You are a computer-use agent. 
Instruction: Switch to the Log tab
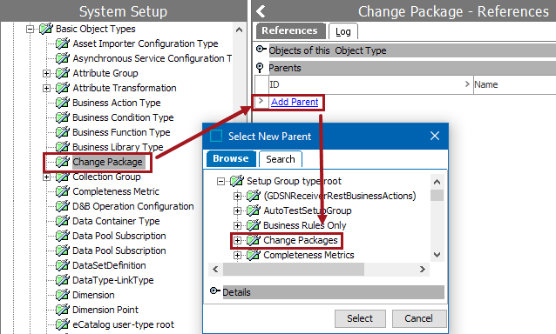[x=342, y=31]
